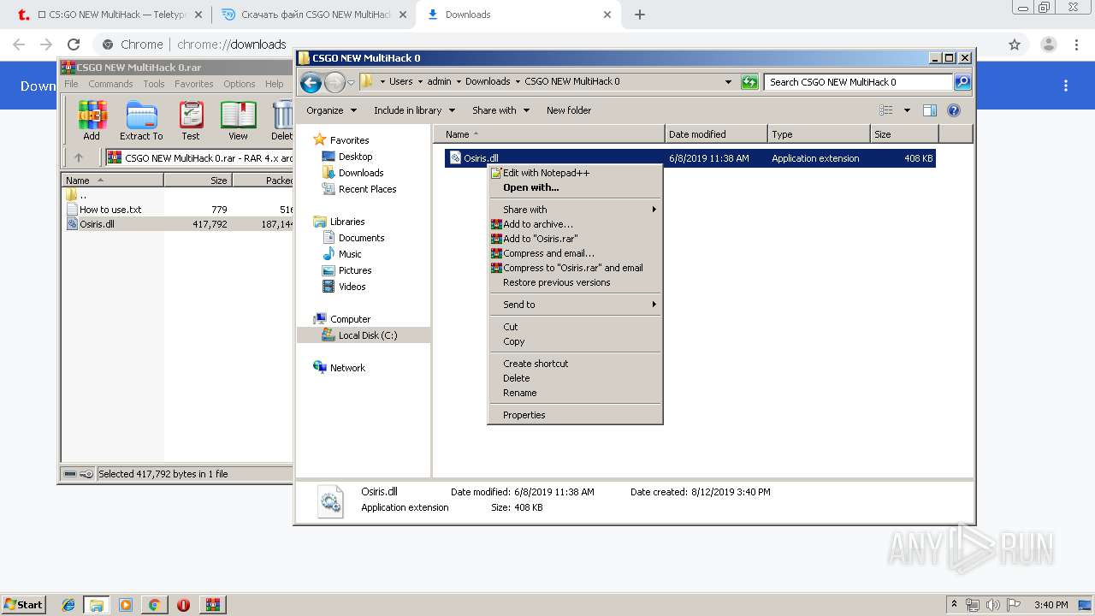Open Downloads page three-dot menu
The image size is (1095, 616).
(1066, 86)
